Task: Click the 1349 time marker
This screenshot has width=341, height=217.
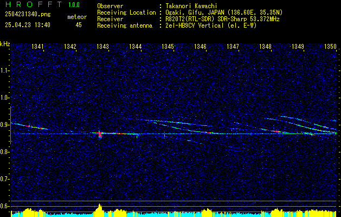Action: pos(298,47)
